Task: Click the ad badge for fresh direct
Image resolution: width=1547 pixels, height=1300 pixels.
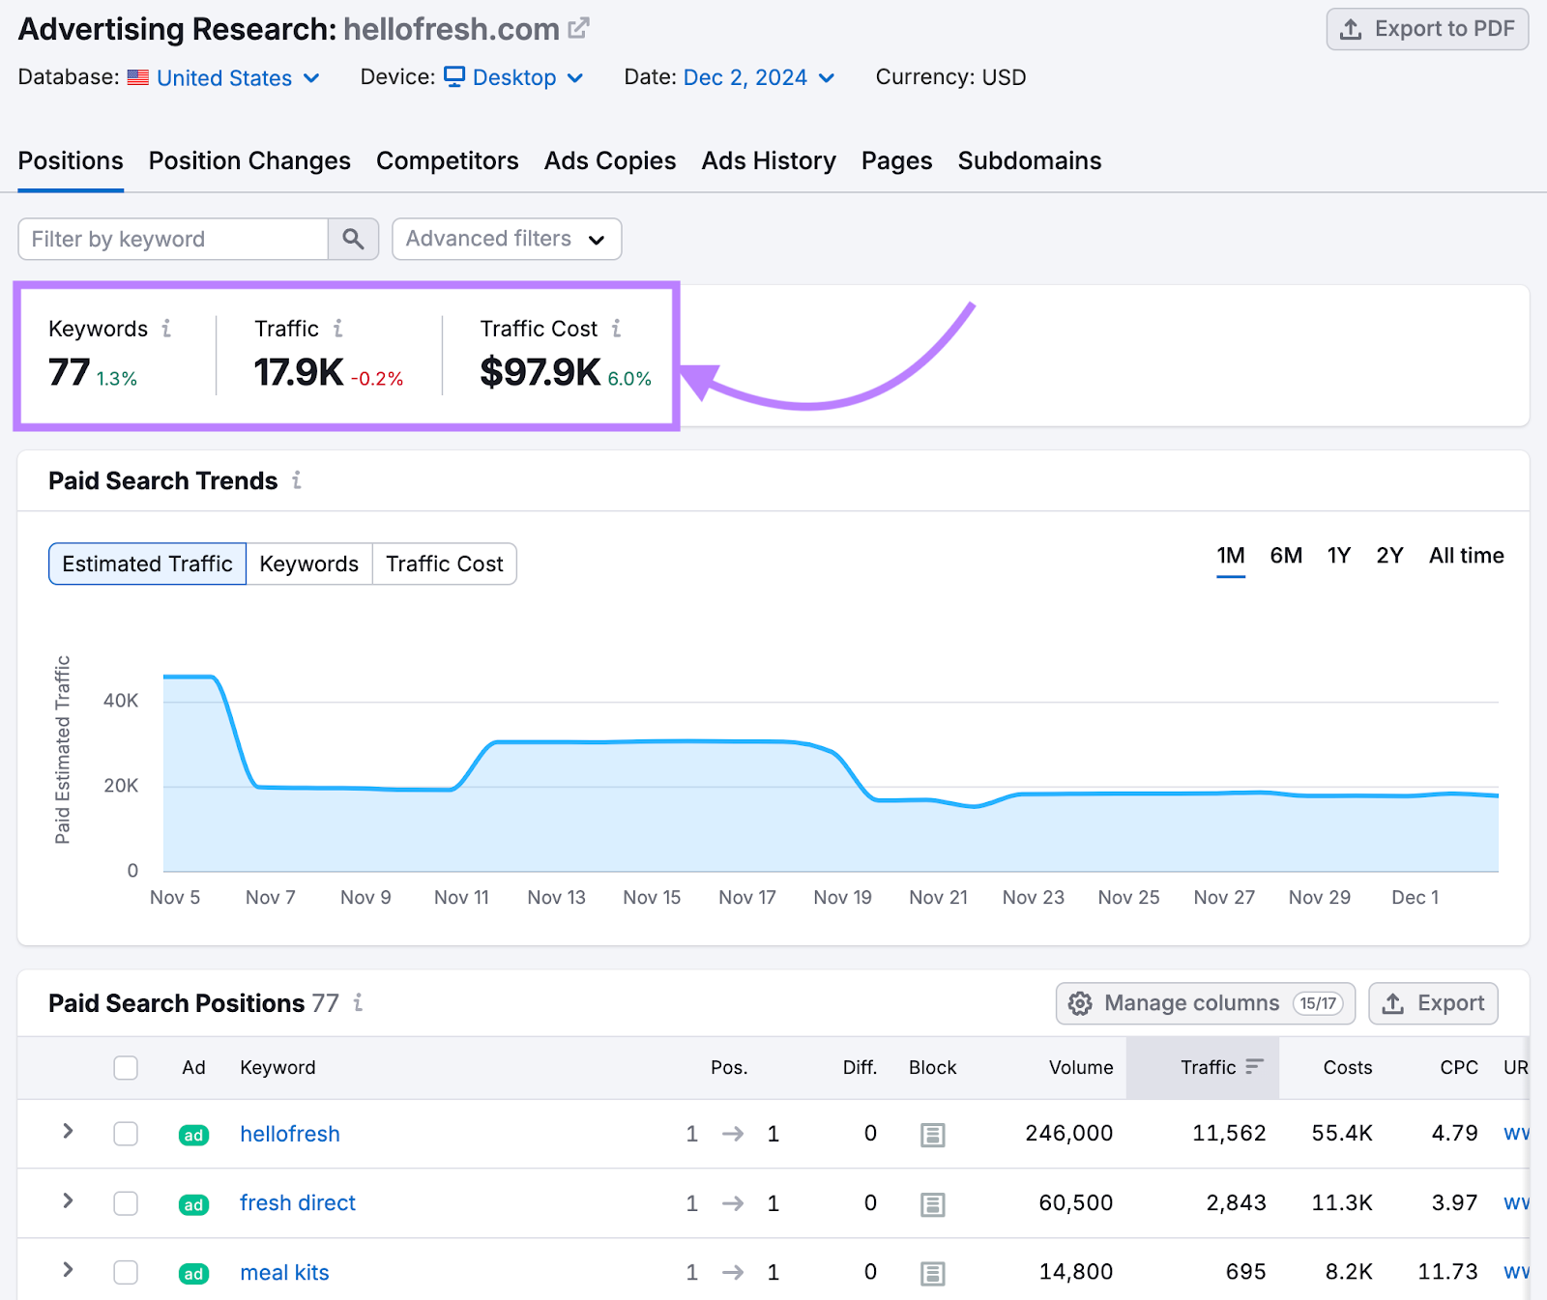Action: 193,1204
